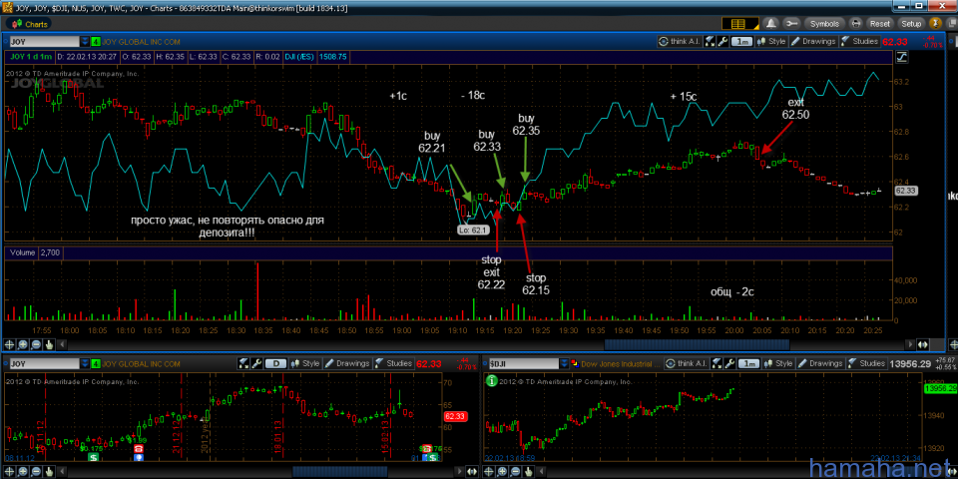Viewport: 958px width, 479px height.
Task: Click the JOY daily chart scrollbar thumb
Action: click(x=339, y=471)
